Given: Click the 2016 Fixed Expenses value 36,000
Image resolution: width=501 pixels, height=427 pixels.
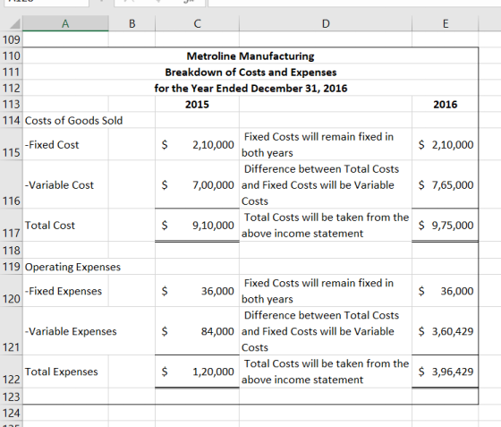Looking at the screenshot, I should point(446,291).
